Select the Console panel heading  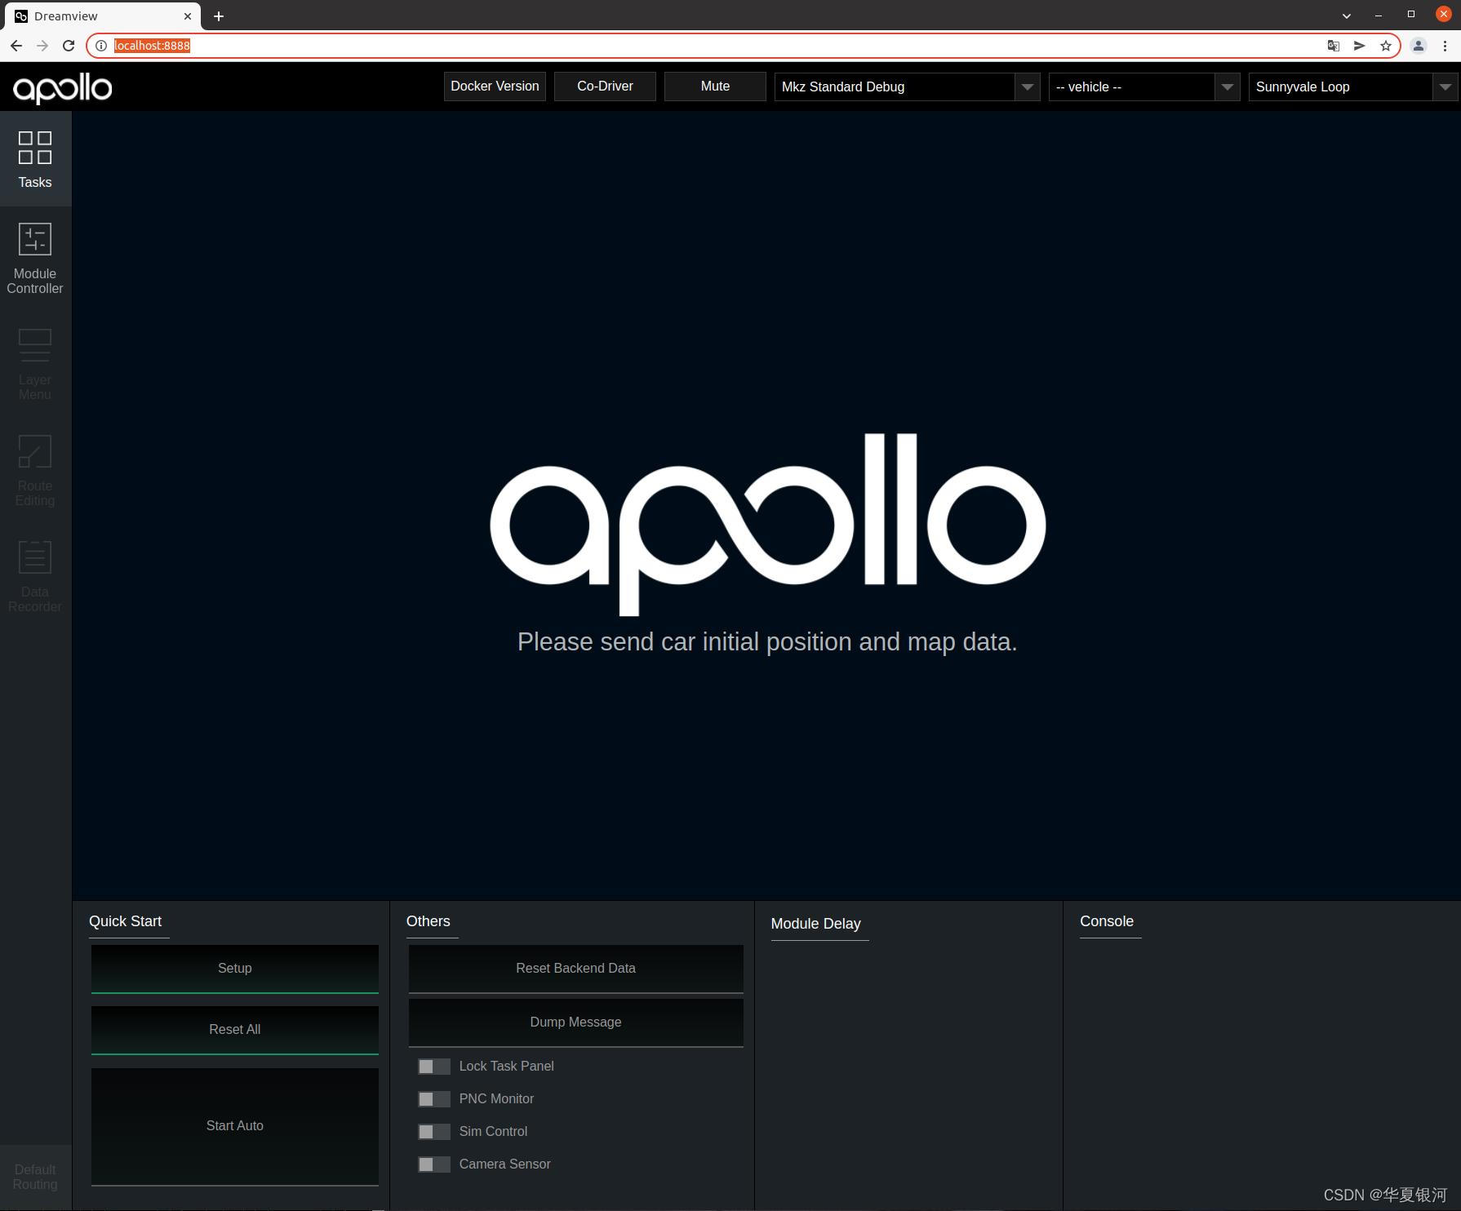[1107, 921]
